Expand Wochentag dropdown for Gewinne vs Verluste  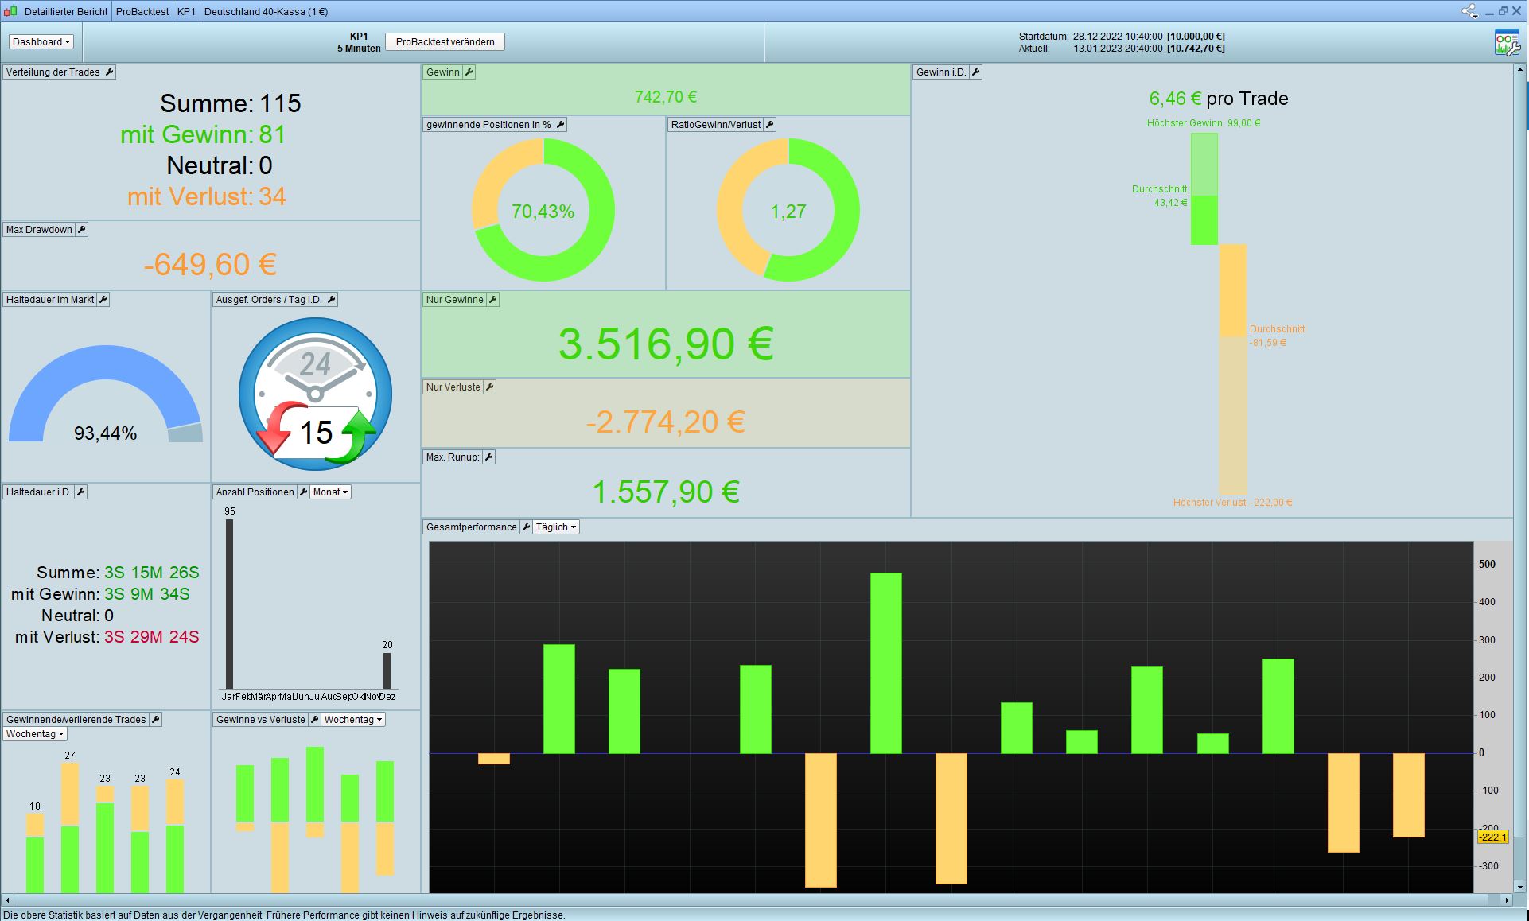click(353, 720)
